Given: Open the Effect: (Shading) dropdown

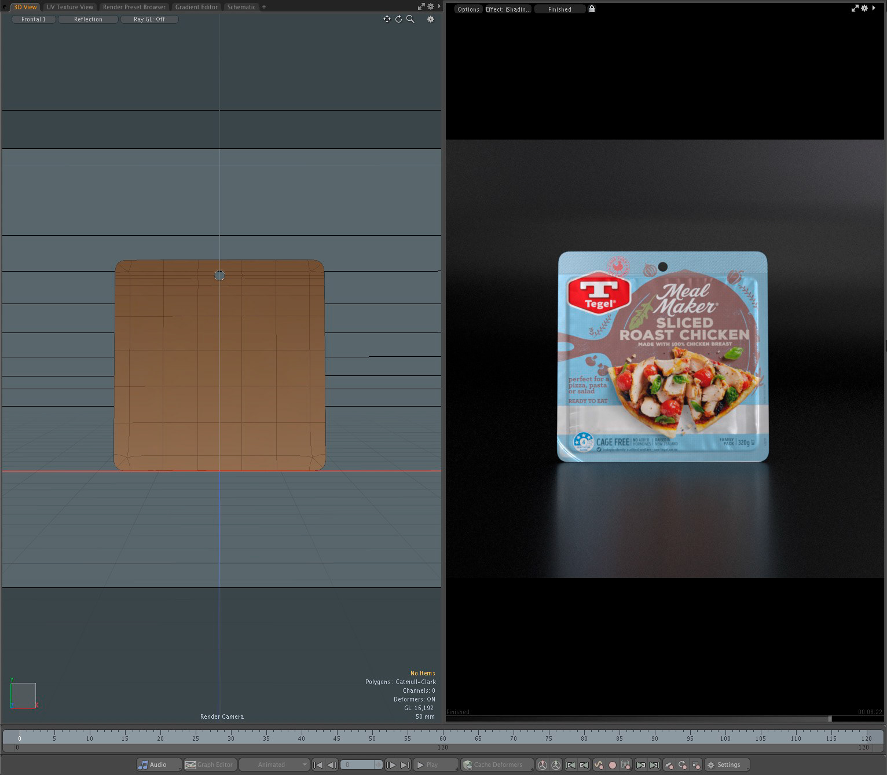Looking at the screenshot, I should pyautogui.click(x=508, y=9).
